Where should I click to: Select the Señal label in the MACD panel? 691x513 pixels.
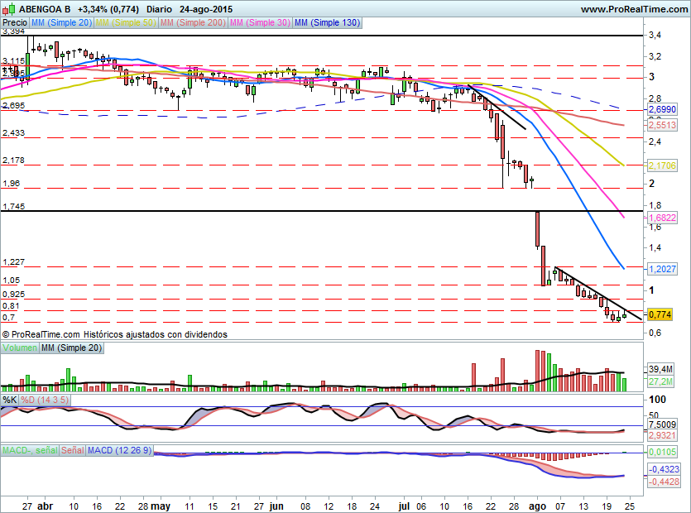[73, 450]
